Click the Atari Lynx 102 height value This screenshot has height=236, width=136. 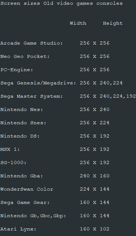coord(104,229)
